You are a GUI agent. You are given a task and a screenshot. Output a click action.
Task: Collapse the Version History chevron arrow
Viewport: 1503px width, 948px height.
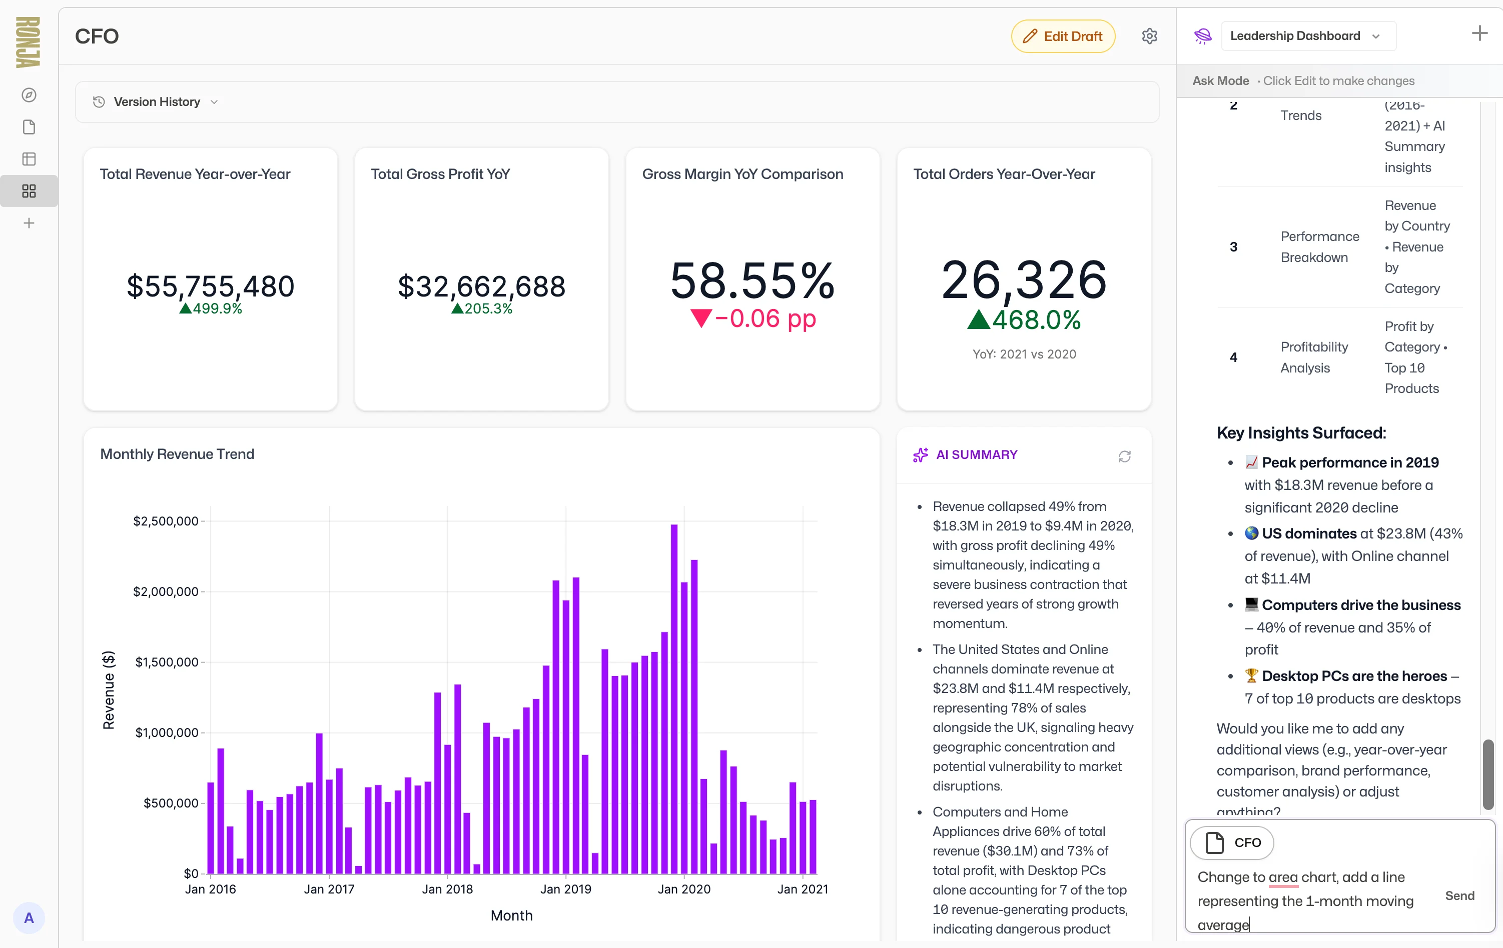(x=215, y=101)
